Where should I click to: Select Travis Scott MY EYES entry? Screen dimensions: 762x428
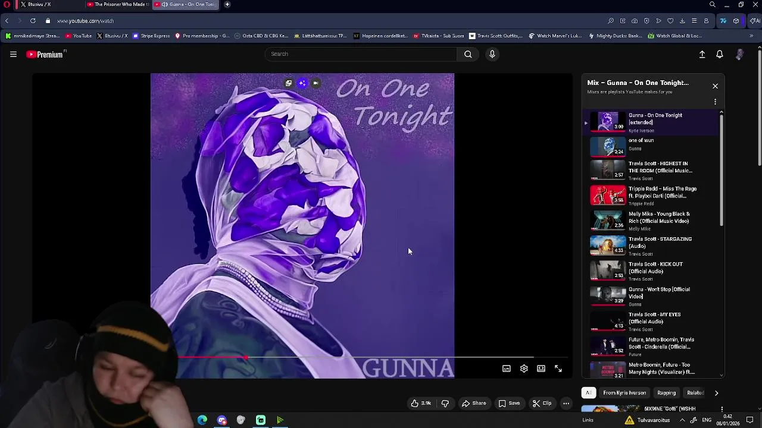(650, 321)
